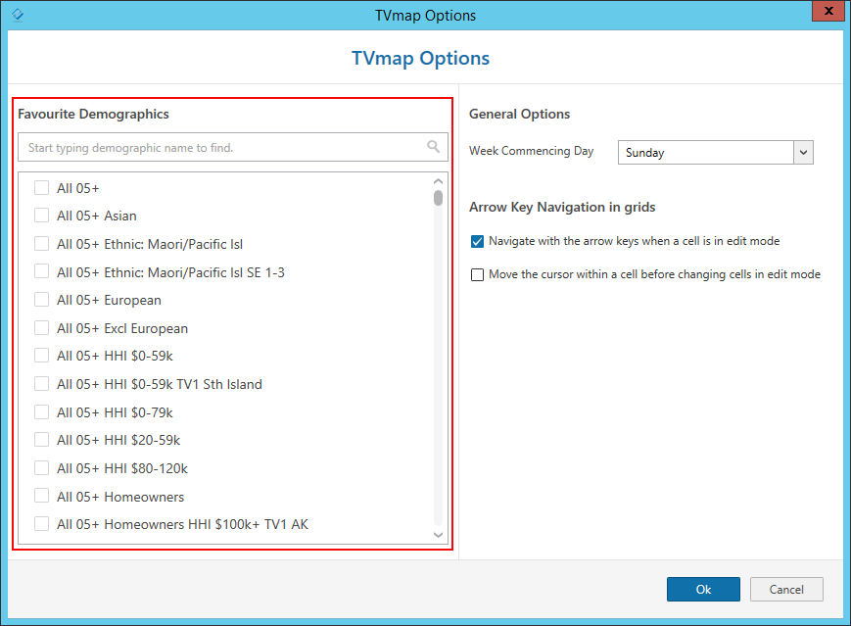Tick the All 05+ HHI $20-59k checkbox
Image resolution: width=851 pixels, height=626 pixels.
pyautogui.click(x=42, y=440)
